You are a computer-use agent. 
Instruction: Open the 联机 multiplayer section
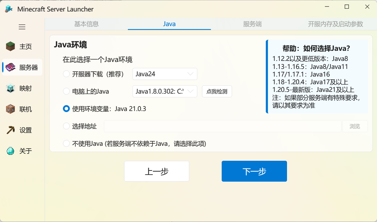point(22,109)
